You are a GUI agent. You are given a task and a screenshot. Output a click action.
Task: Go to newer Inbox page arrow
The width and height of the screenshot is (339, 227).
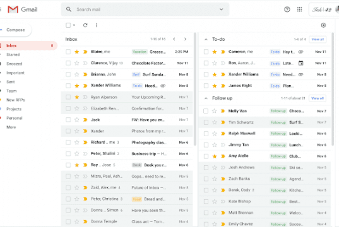coord(174,39)
